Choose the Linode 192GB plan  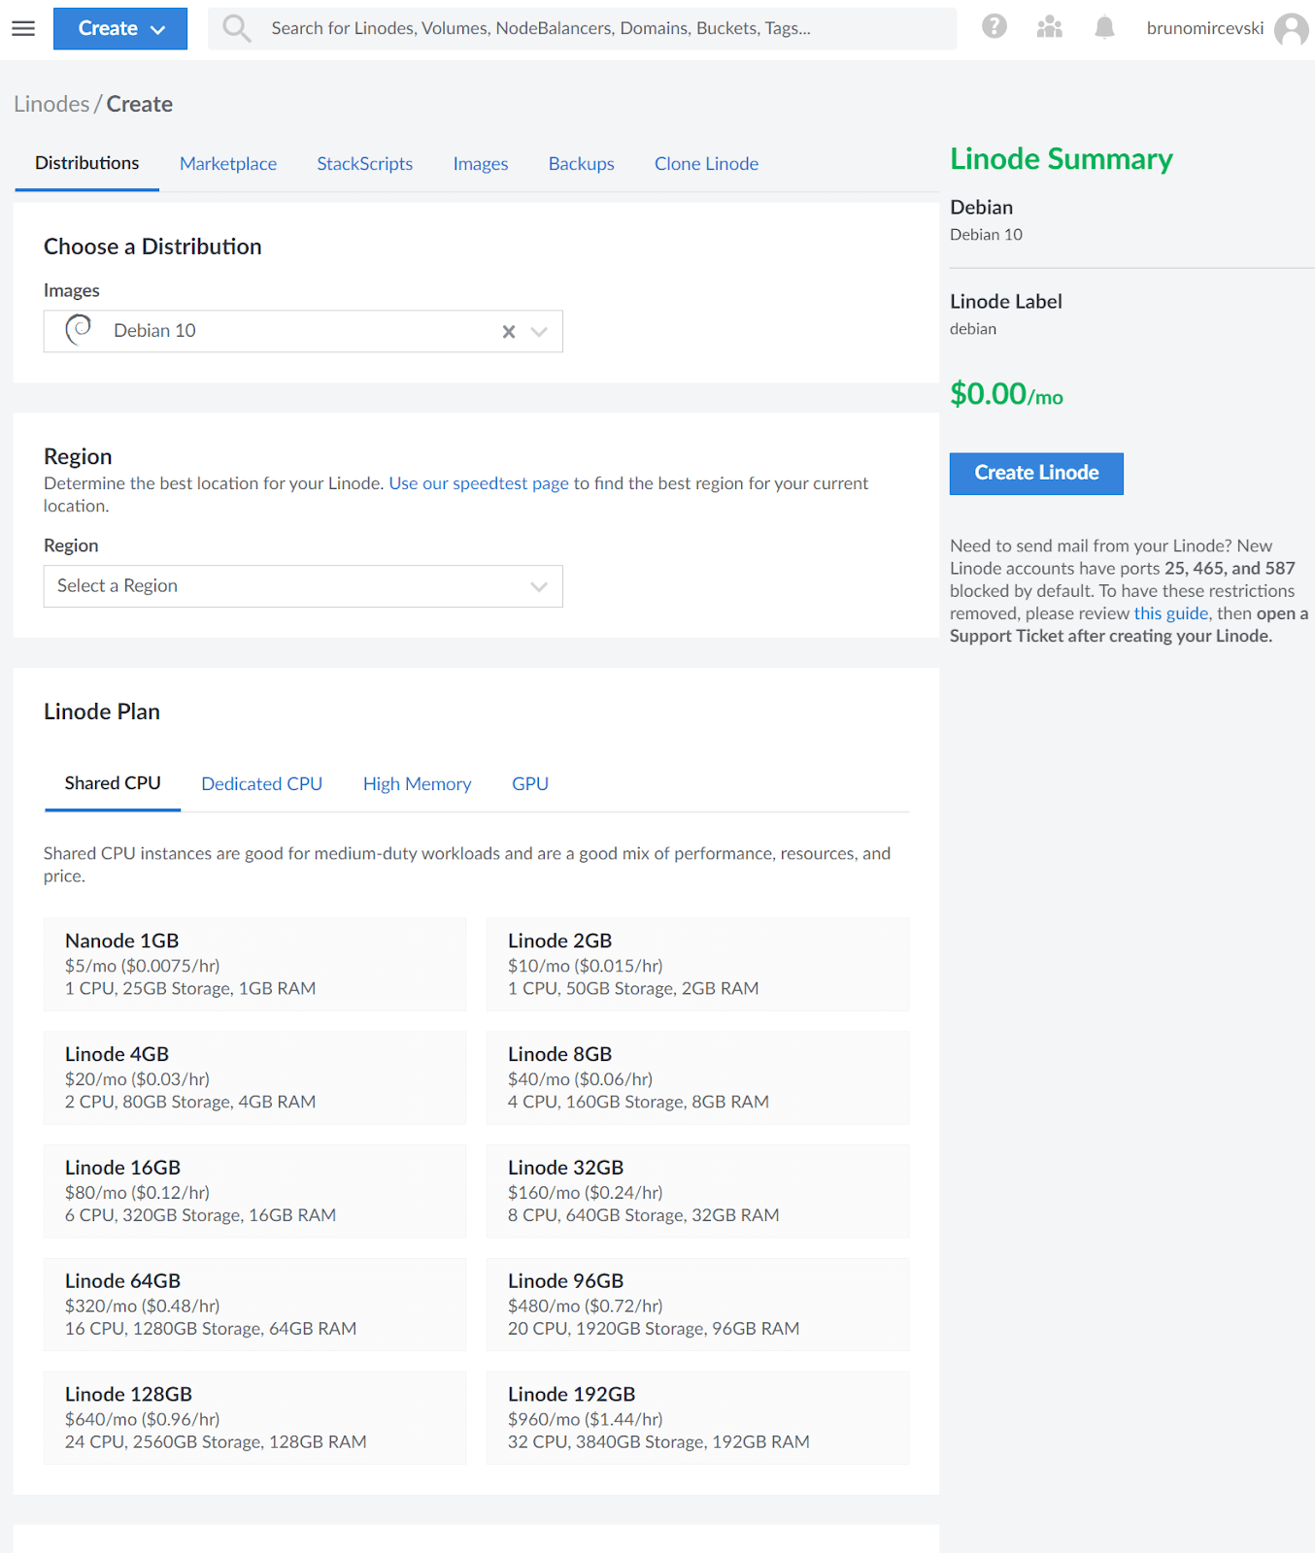(698, 1418)
